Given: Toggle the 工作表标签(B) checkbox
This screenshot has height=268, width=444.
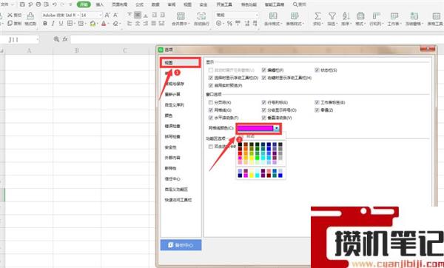Looking at the screenshot, I should click(317, 102).
